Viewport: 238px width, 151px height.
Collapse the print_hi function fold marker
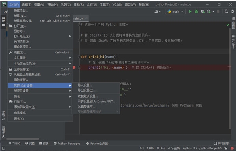click(79, 57)
